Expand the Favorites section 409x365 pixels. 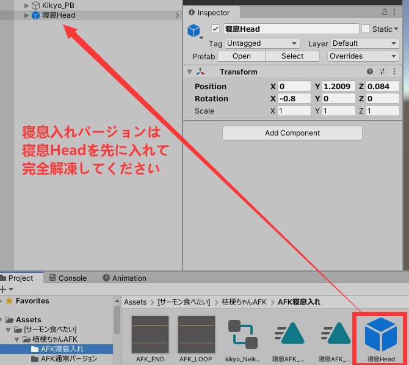point(1,301)
